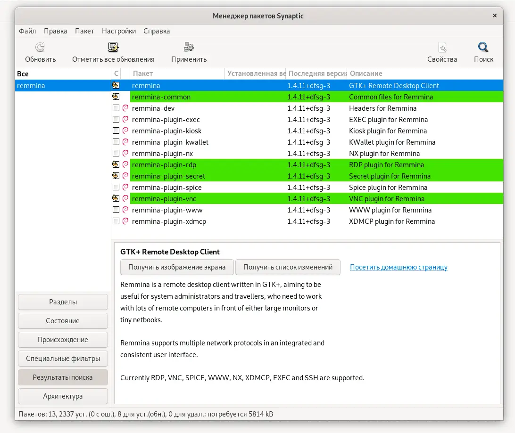
Task: Click the install-marked status icon for remmina-common
Action: 116,97
